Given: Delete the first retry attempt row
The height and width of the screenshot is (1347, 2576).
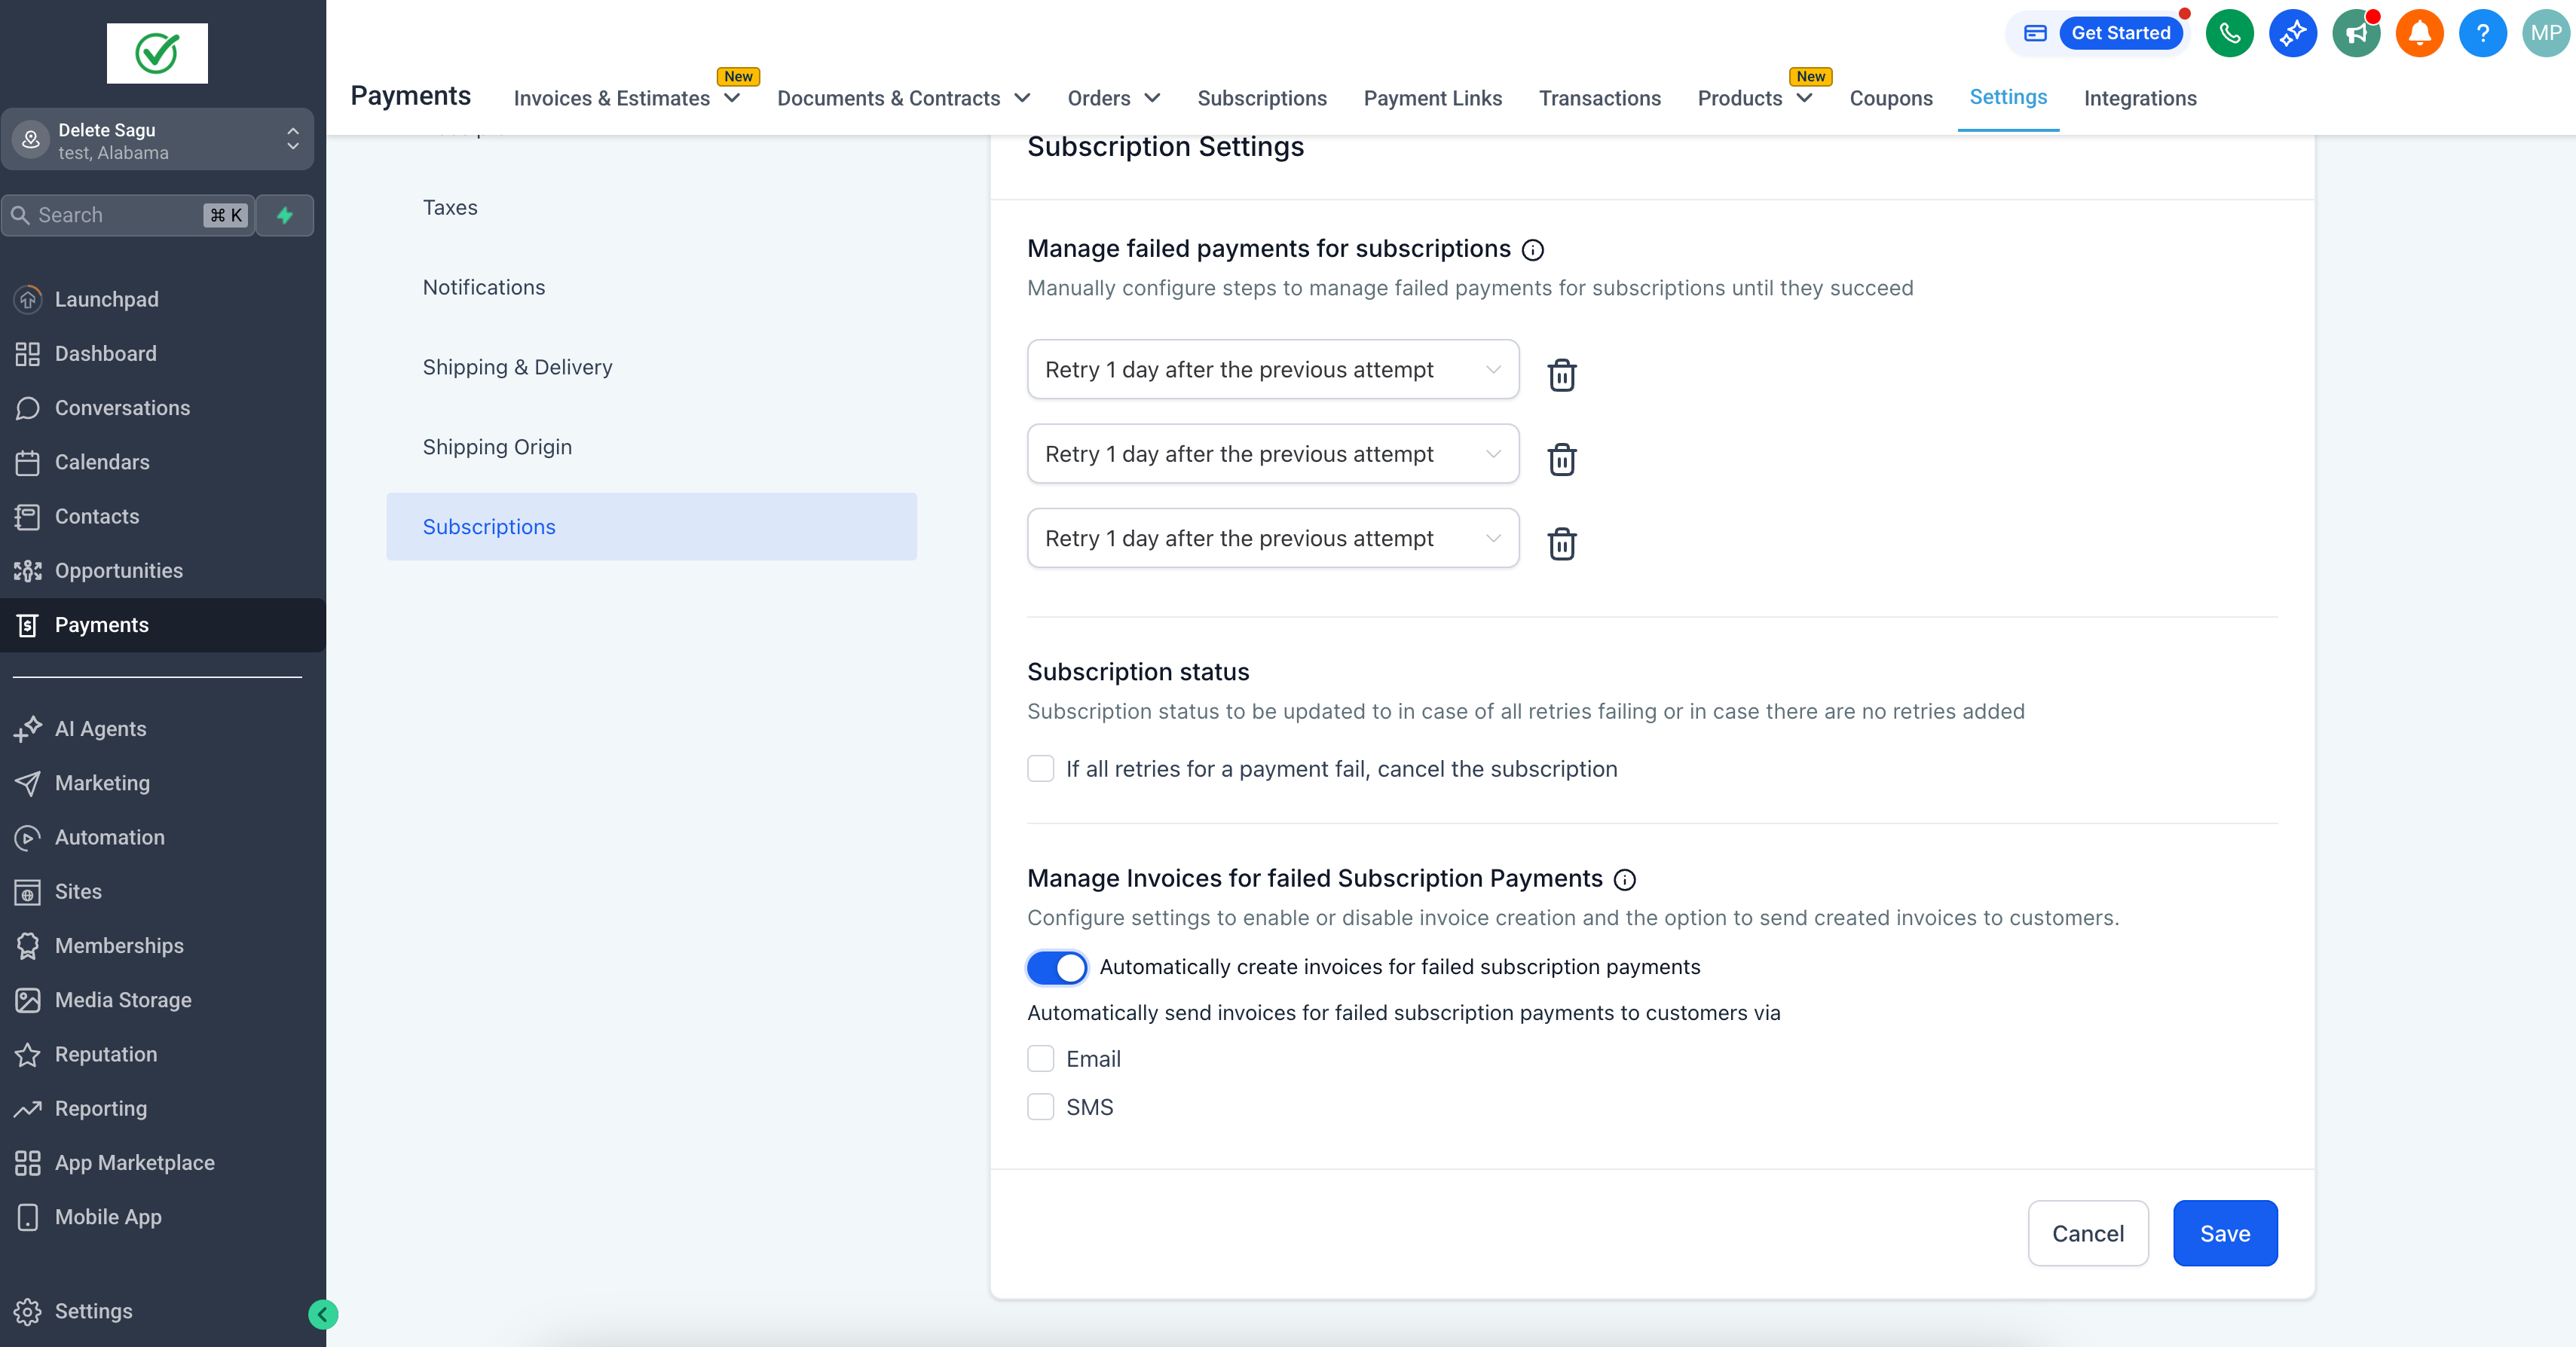Looking at the screenshot, I should [x=1561, y=374].
